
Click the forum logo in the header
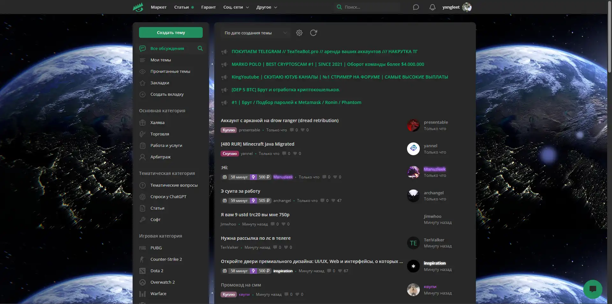pos(138,7)
